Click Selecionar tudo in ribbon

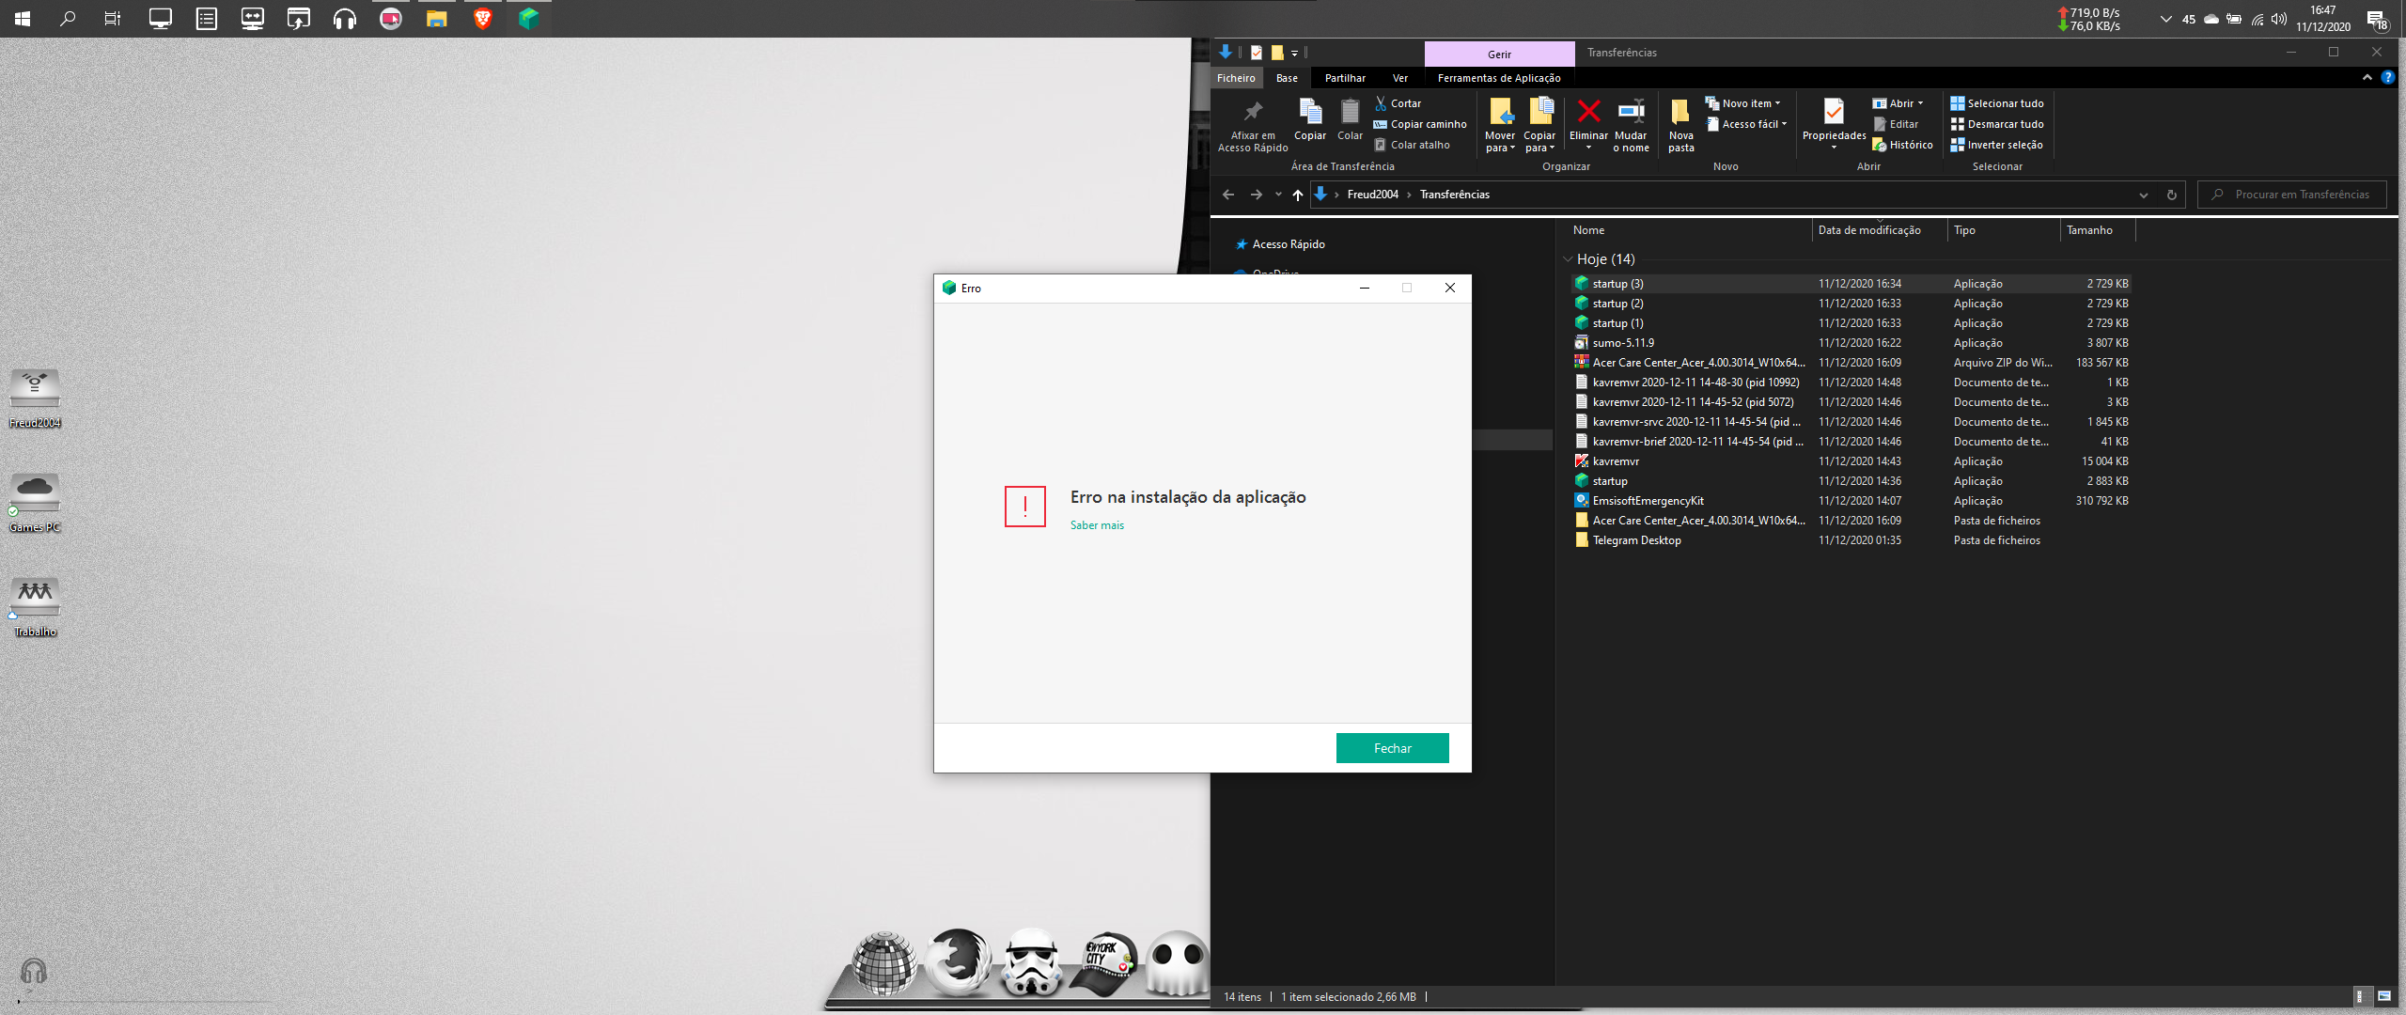1996,103
